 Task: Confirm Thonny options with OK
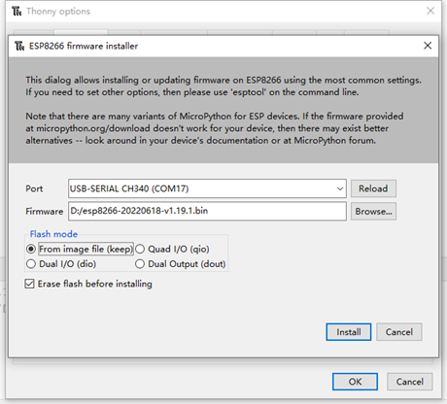tap(355, 382)
